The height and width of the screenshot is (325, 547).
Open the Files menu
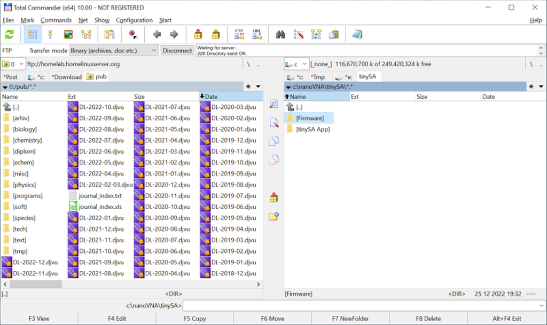[8, 20]
